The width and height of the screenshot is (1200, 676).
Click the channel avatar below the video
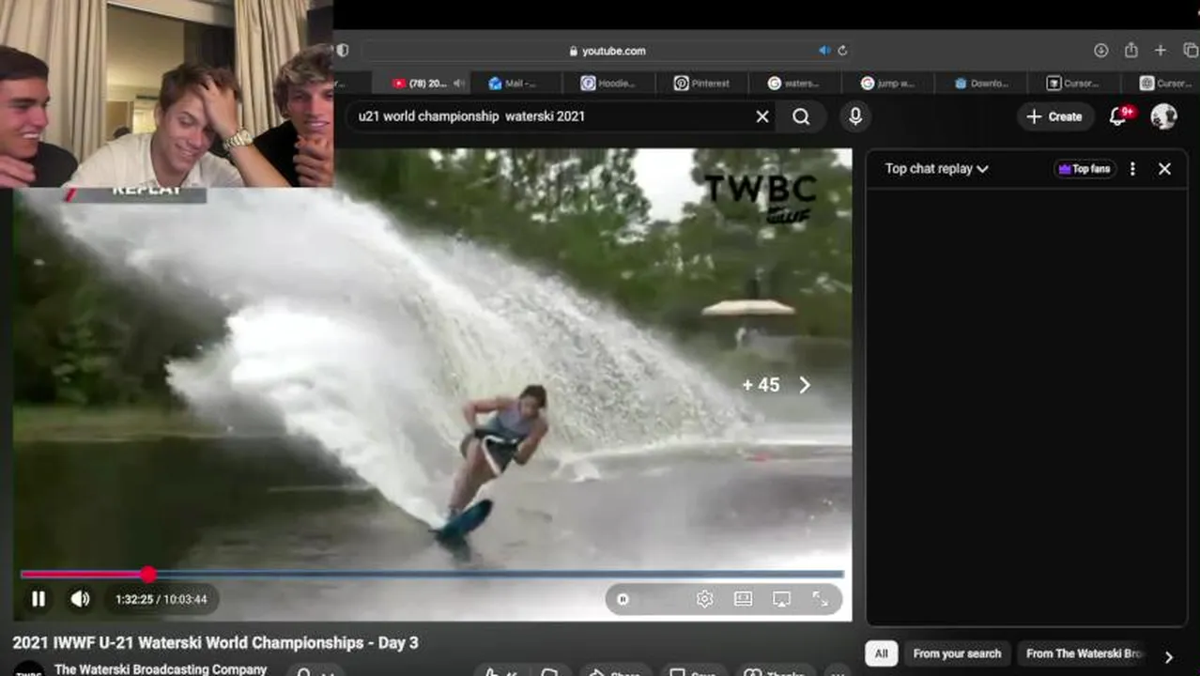[x=28, y=670]
